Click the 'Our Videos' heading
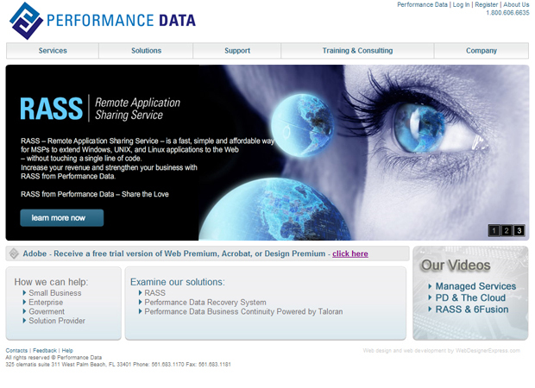The width and height of the screenshot is (535, 388). tap(456, 266)
